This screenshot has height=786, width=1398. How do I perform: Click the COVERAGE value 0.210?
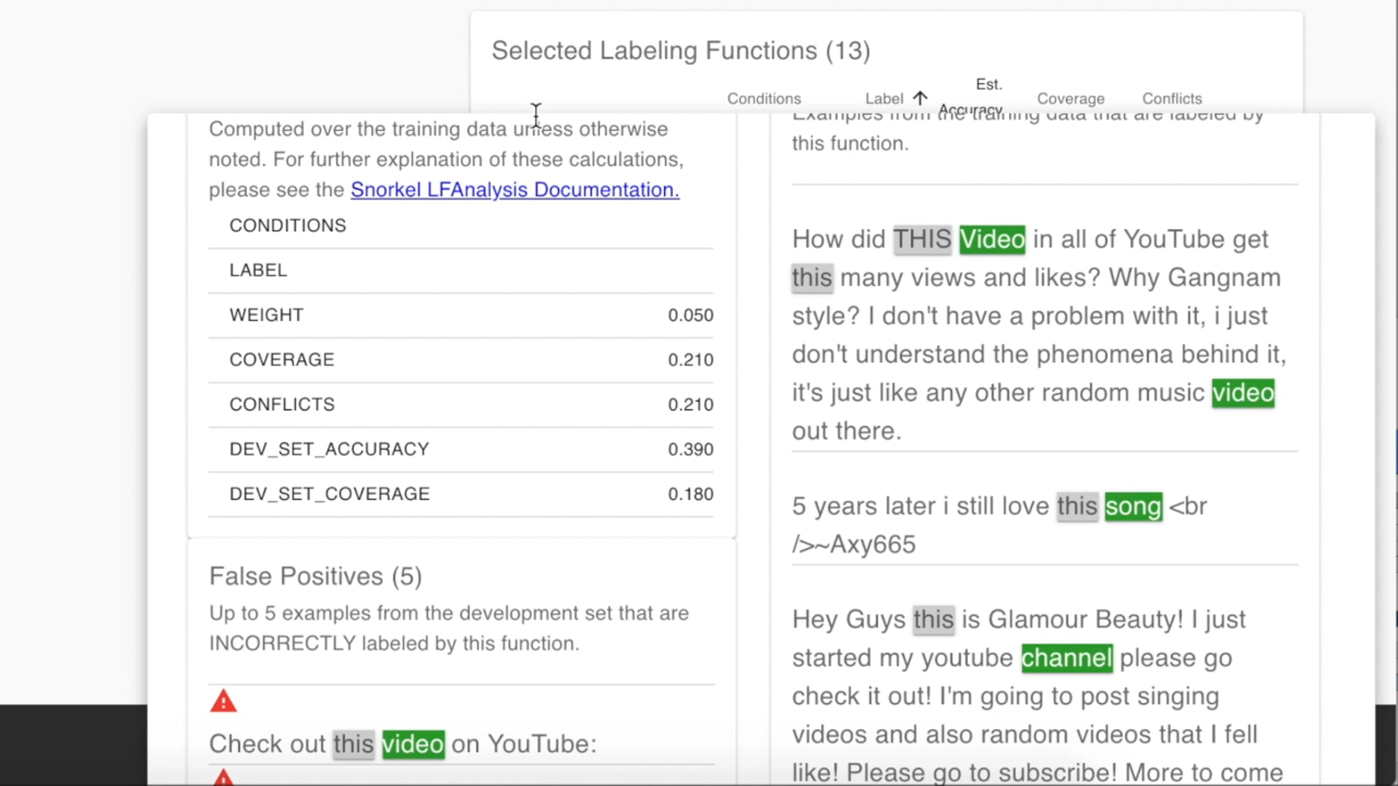pyautogui.click(x=690, y=360)
